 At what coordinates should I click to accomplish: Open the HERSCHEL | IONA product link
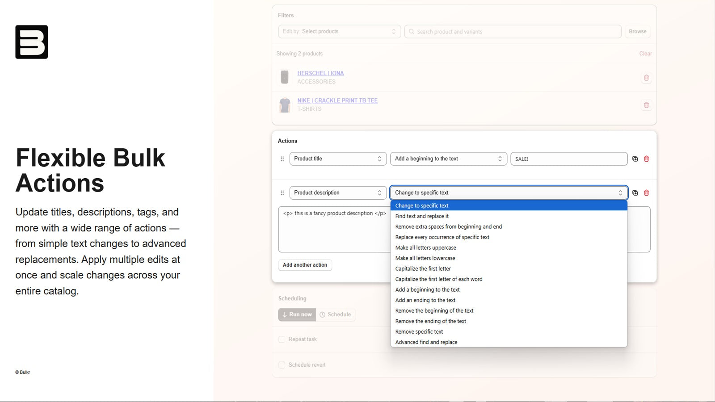click(320, 73)
